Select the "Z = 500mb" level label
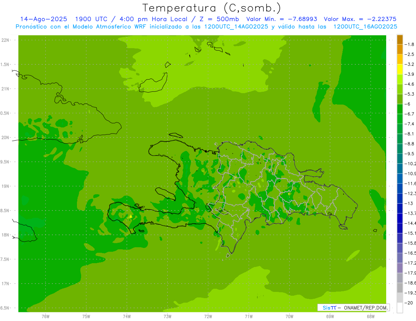Image resolution: width=416 pixels, height=321 pixels. pos(218,19)
